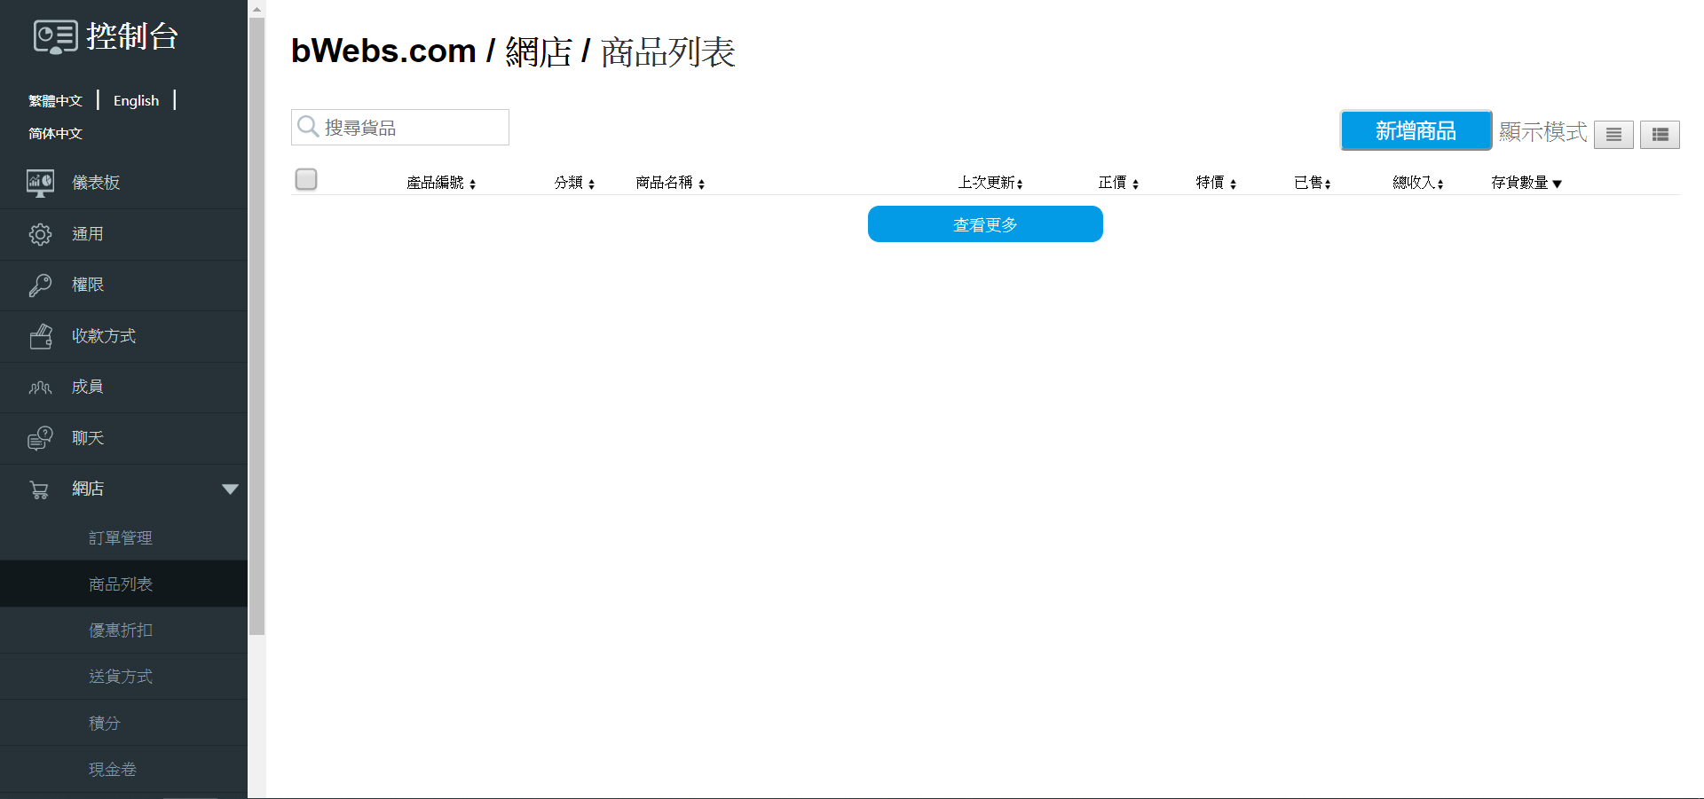Sort by 存貨數量 column
The width and height of the screenshot is (1704, 799).
(x=1526, y=183)
